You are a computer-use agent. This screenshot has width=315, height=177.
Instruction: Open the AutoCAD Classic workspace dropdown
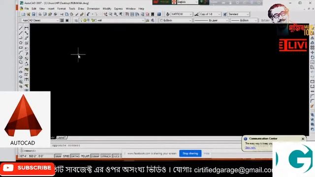pos(40,21)
